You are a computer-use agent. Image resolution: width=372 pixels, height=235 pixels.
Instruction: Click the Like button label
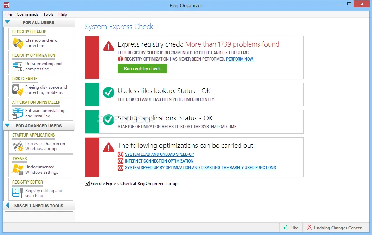294,228
